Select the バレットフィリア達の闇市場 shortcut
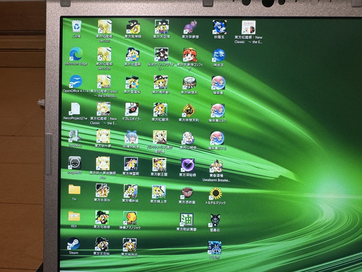Screen dimensions: 362x272 click(160, 137)
